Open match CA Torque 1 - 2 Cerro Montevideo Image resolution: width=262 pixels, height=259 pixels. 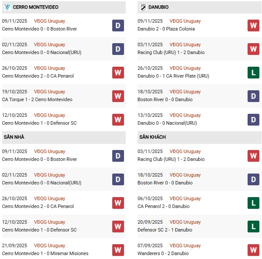coord(37,99)
